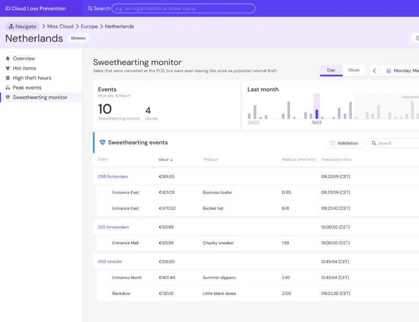Select Europe in the breadcrumb
Screen dimensions: 419x322
coord(89,27)
